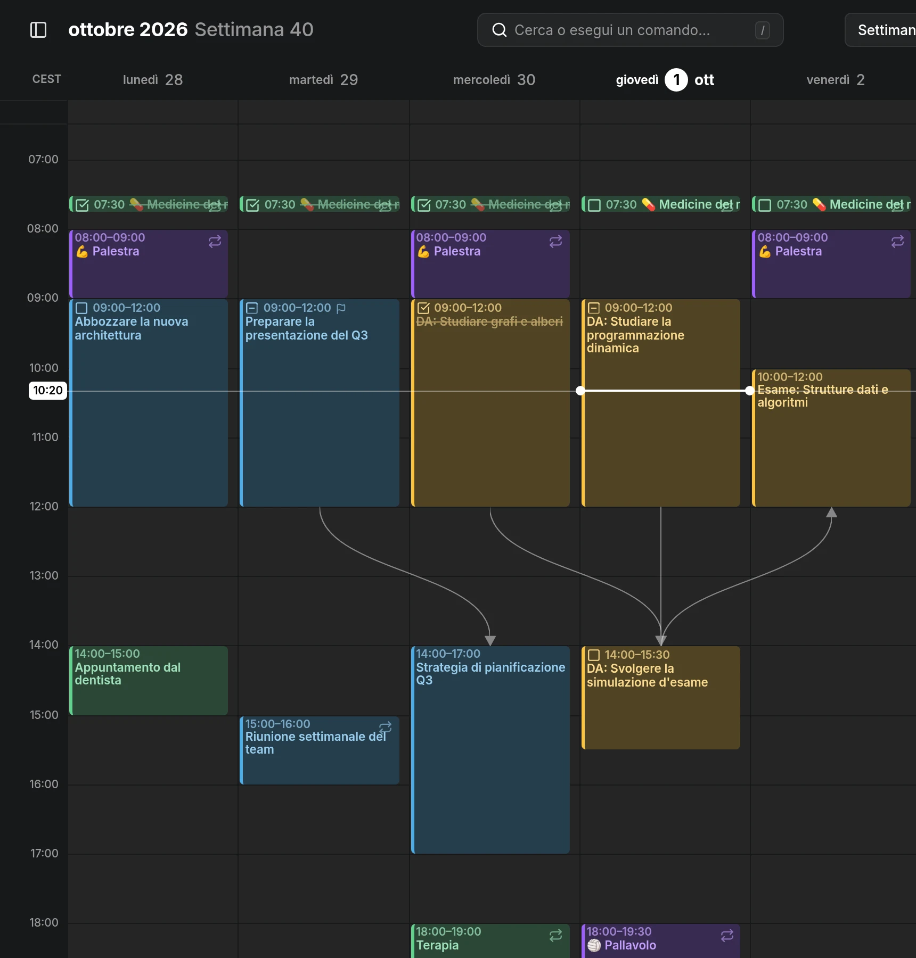
Task: Uncheck Monday's 07:30 Medicine task
Action: [x=82, y=205]
